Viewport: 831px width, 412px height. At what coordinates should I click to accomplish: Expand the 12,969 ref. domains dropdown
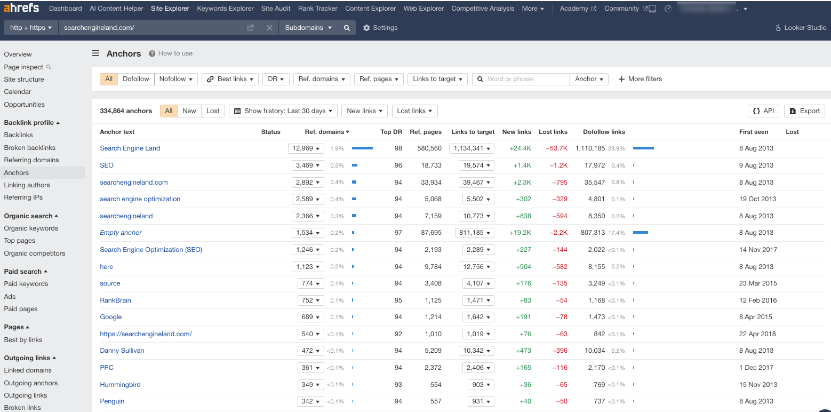click(x=306, y=148)
